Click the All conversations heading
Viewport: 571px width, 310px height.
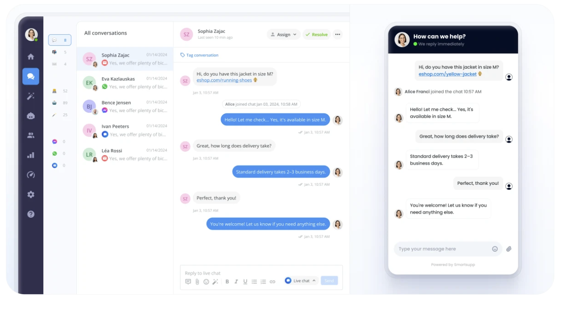click(x=106, y=33)
